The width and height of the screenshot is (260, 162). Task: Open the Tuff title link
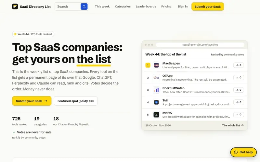[165, 100]
